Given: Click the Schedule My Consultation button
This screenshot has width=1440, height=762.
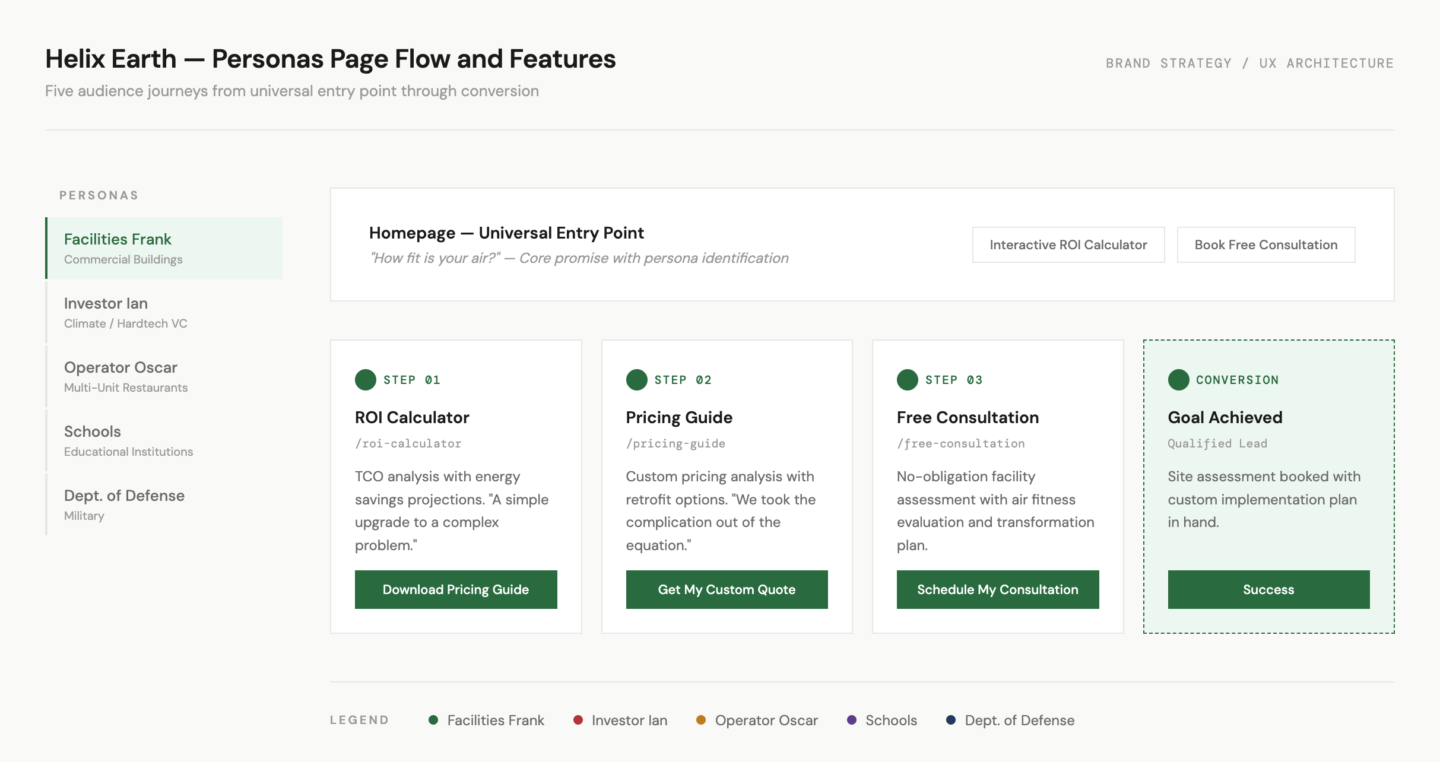Looking at the screenshot, I should tap(997, 589).
